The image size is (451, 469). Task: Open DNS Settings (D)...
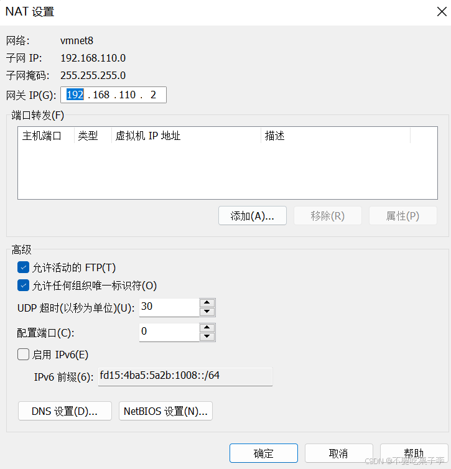[65, 411]
